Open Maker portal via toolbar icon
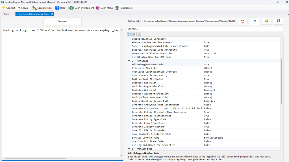This screenshot has width=289, height=162. tap(97, 8)
